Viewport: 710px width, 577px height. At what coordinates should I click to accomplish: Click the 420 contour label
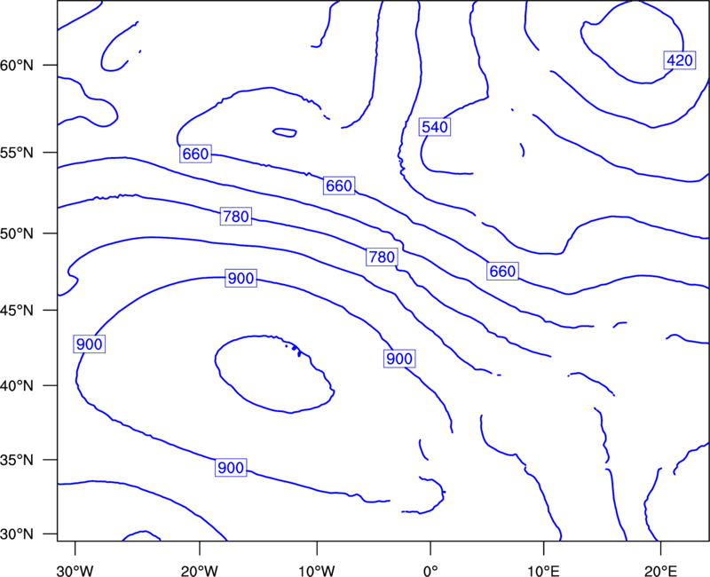click(x=680, y=60)
